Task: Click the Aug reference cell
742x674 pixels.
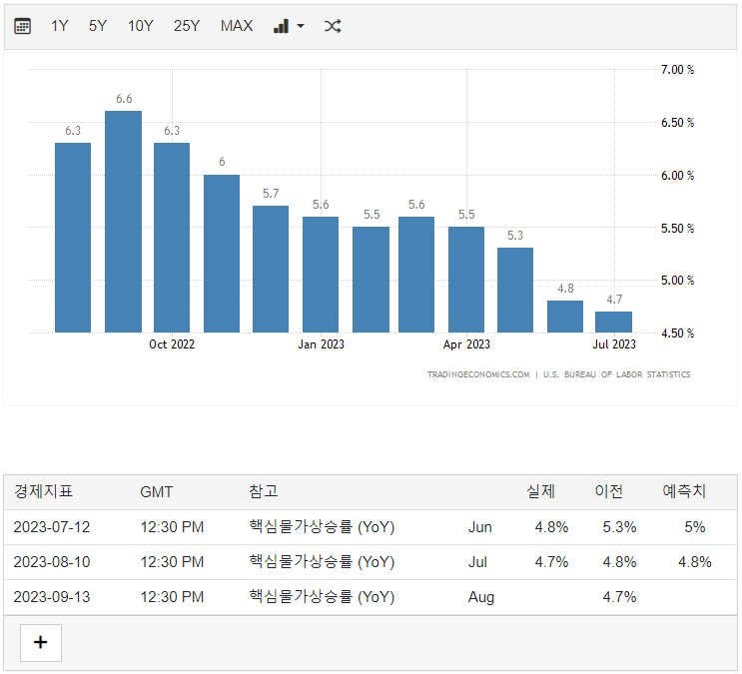Action: [480, 597]
